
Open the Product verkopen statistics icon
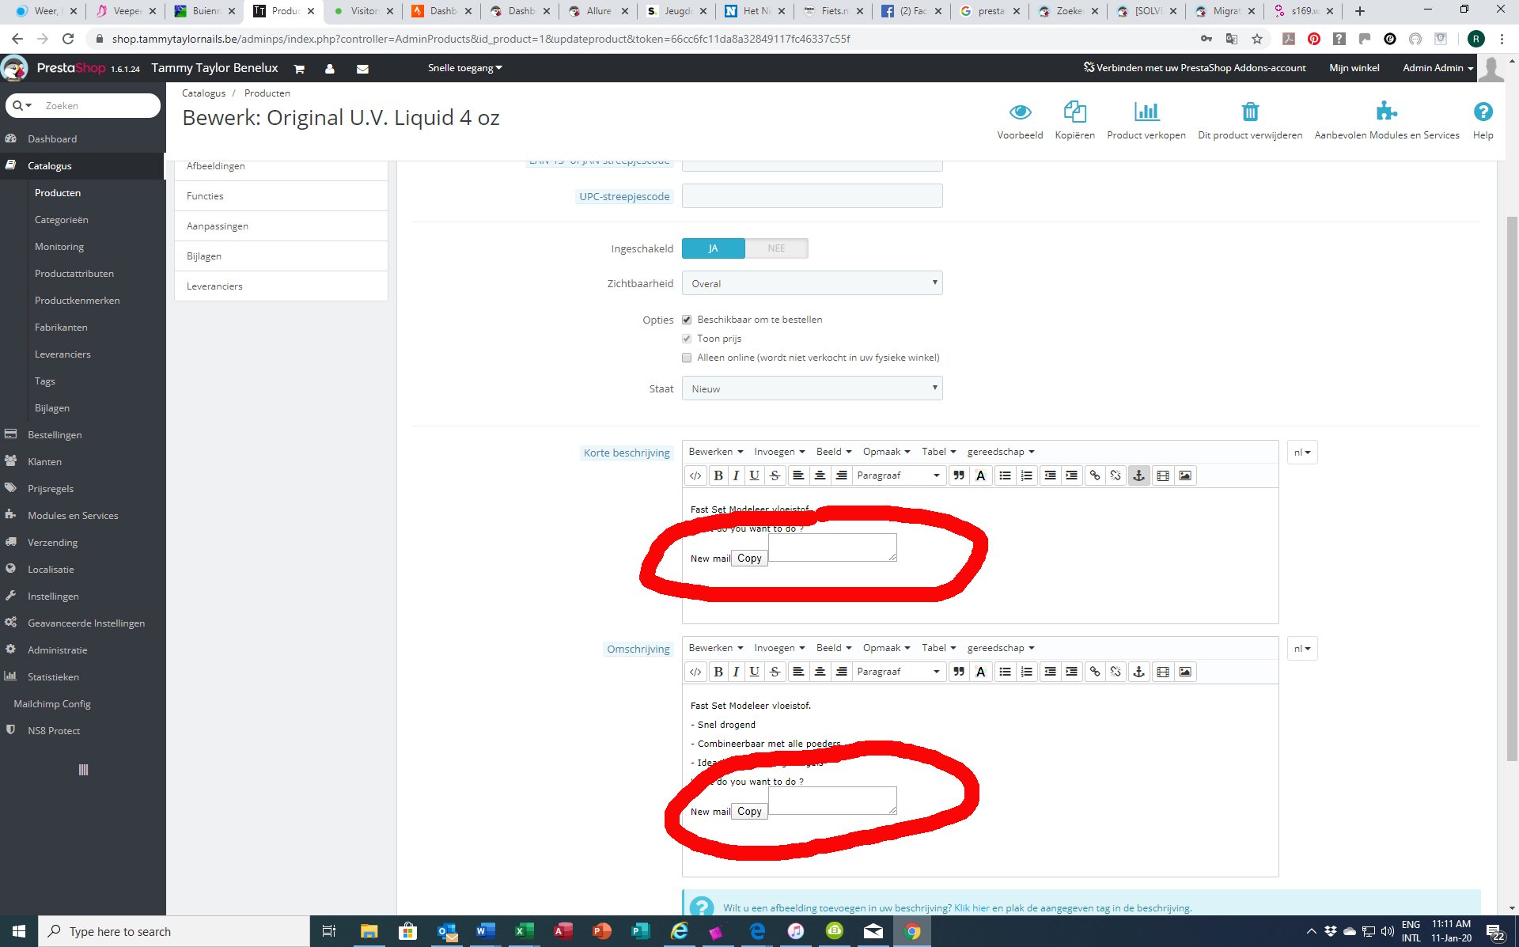coord(1146,112)
